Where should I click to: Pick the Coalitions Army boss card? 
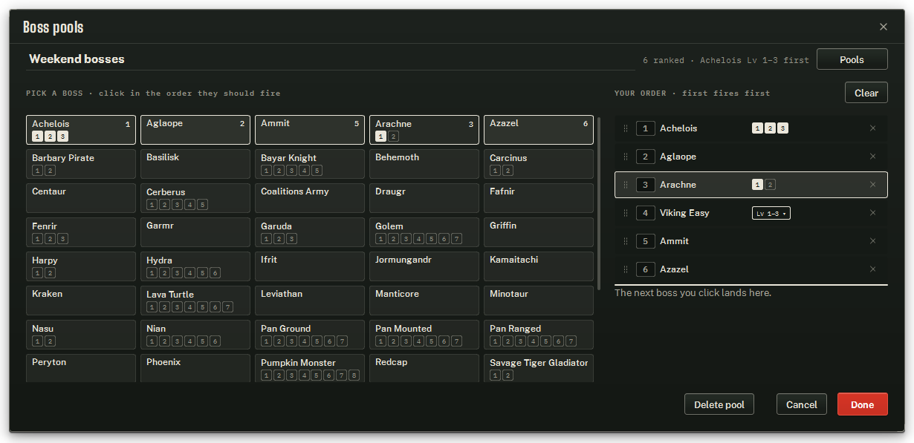pos(310,198)
